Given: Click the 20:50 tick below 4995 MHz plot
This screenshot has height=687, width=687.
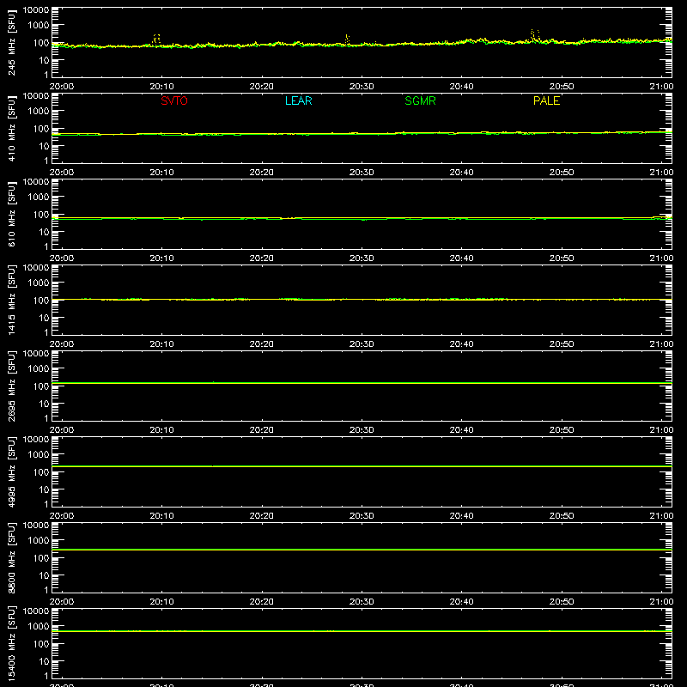Looking at the screenshot, I should point(562,516).
